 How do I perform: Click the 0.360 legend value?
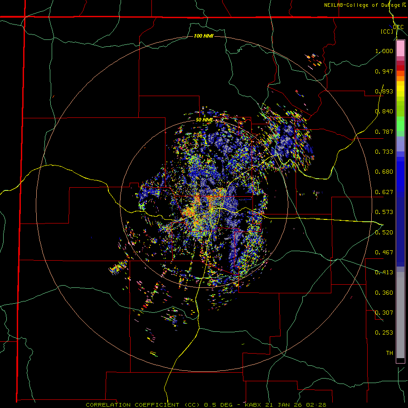click(384, 293)
